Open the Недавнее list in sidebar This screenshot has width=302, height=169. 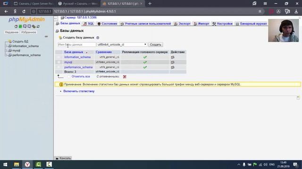[12, 32]
